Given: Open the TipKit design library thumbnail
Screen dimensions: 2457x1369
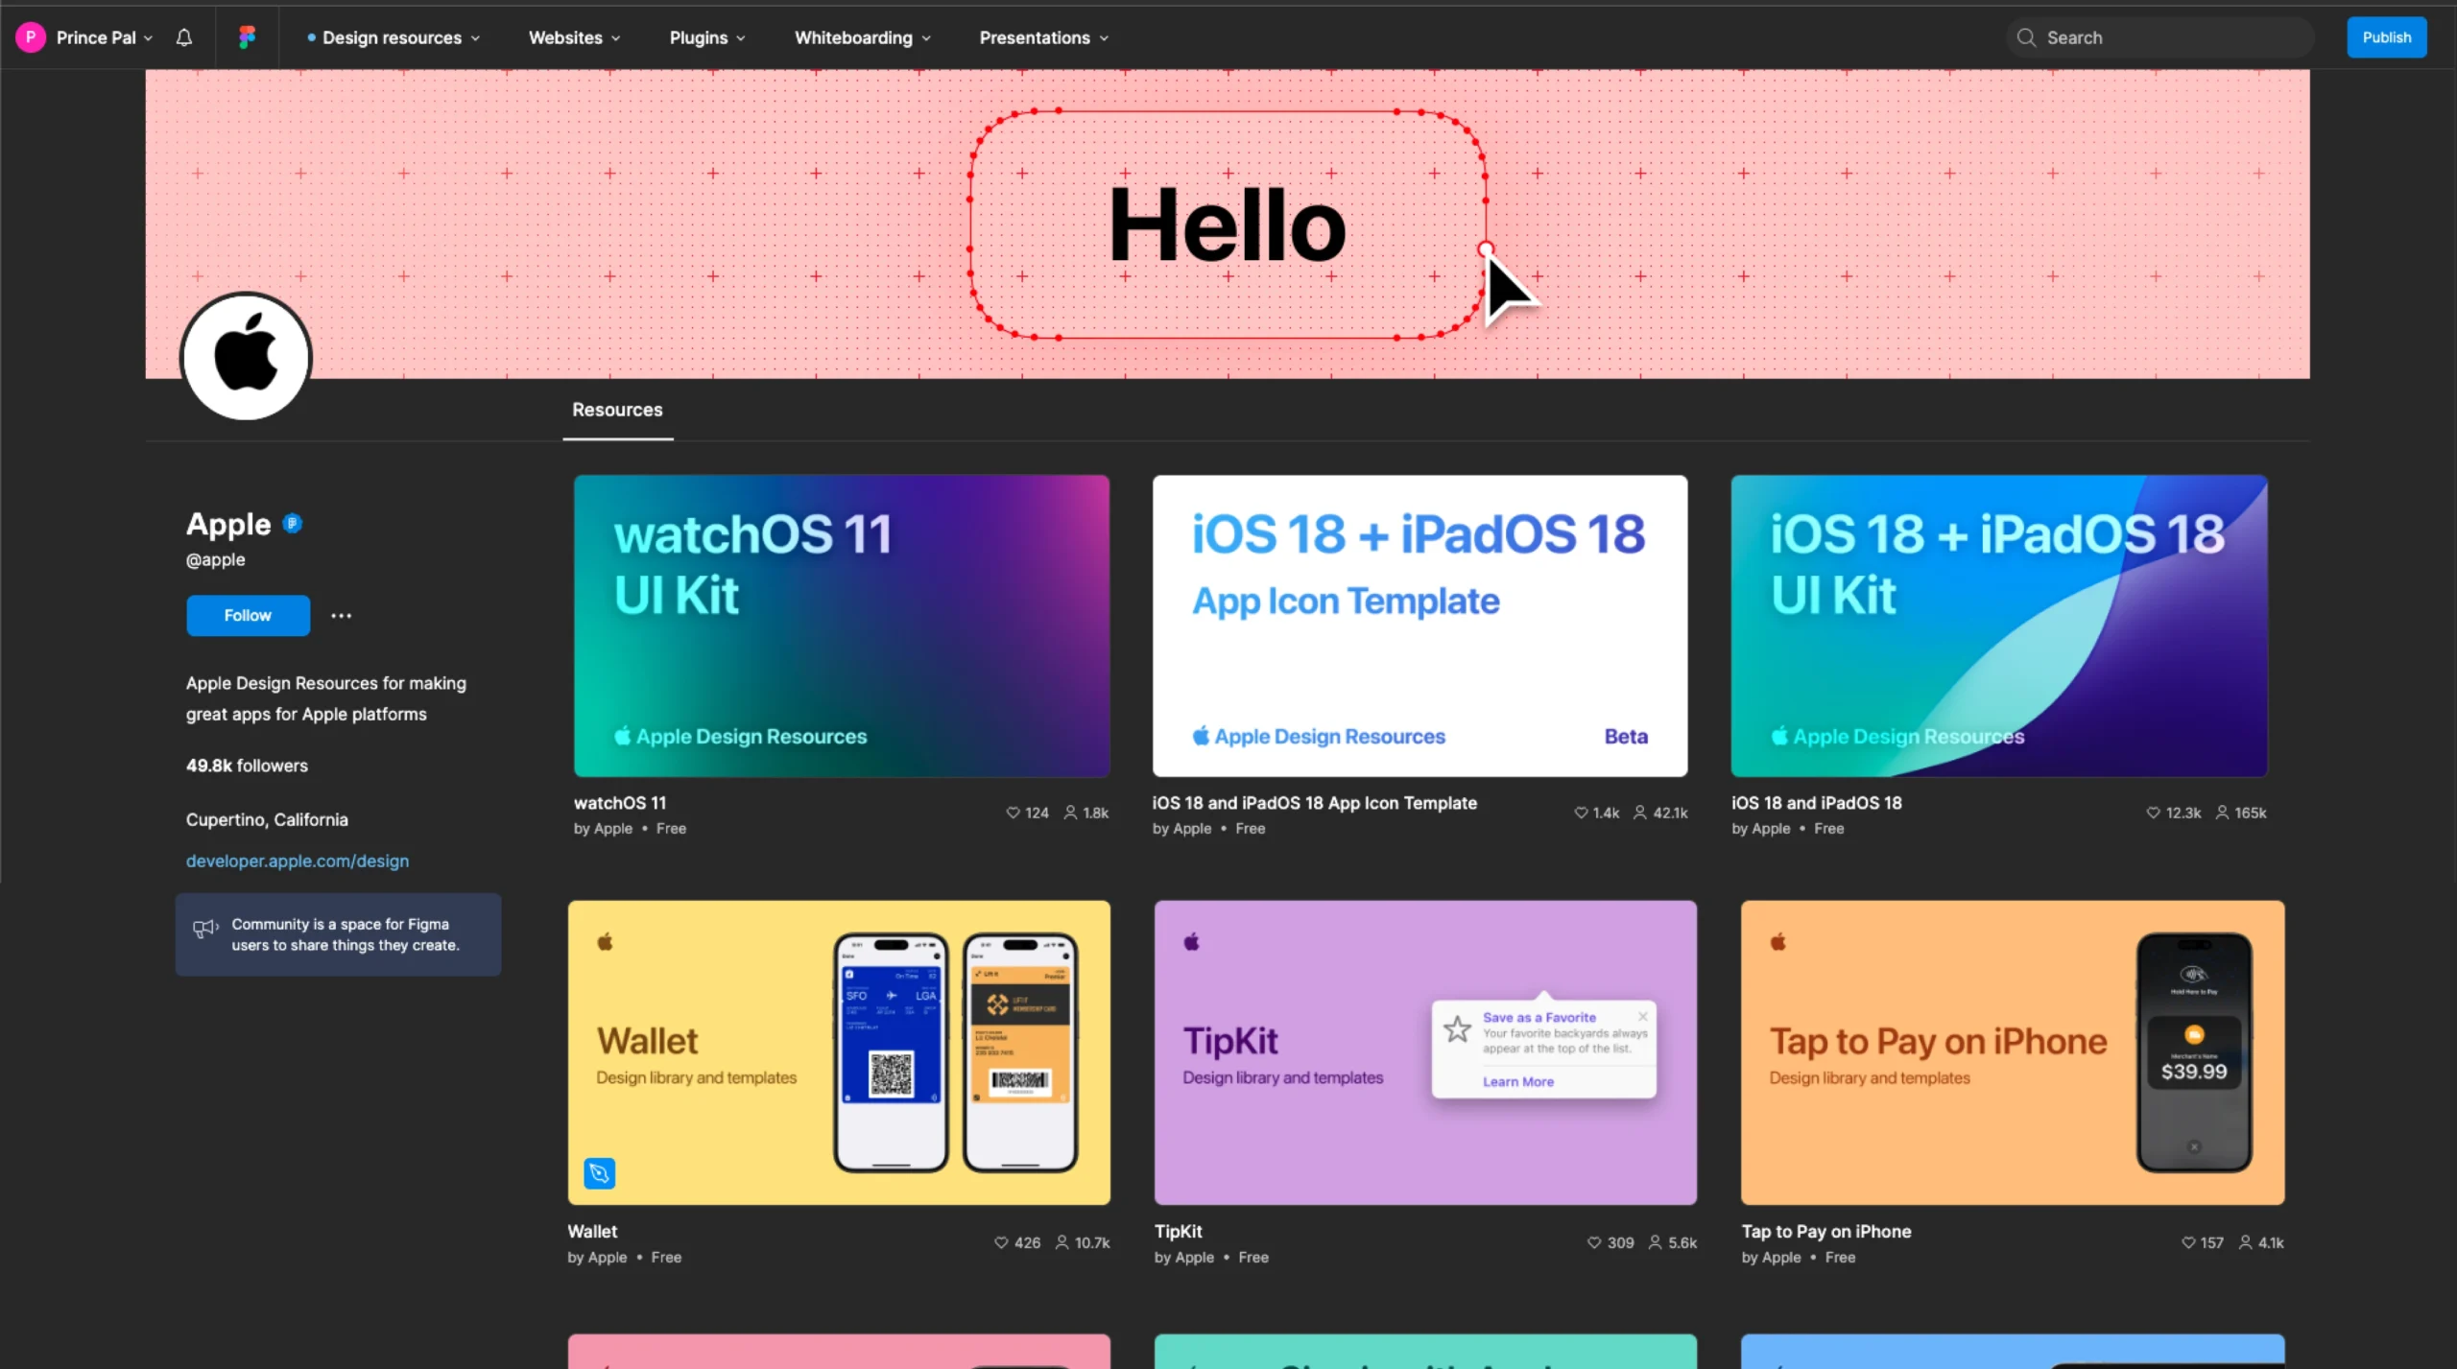Looking at the screenshot, I should tap(1425, 1051).
